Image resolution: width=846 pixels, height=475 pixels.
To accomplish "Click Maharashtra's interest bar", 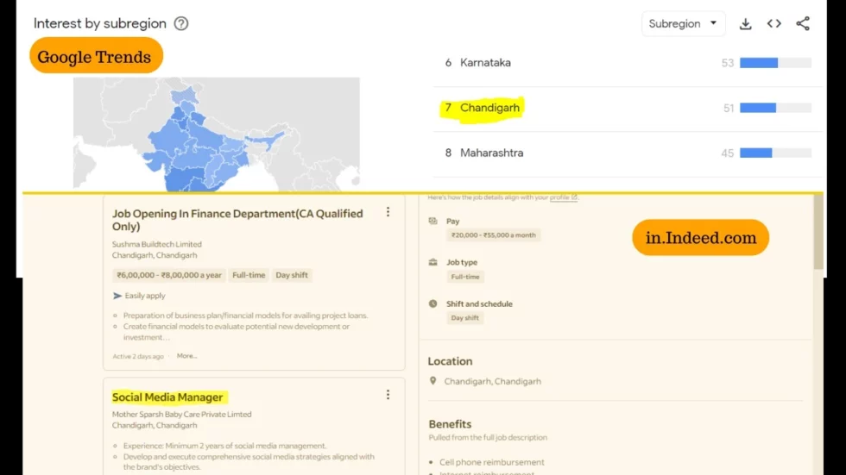I will [x=775, y=153].
